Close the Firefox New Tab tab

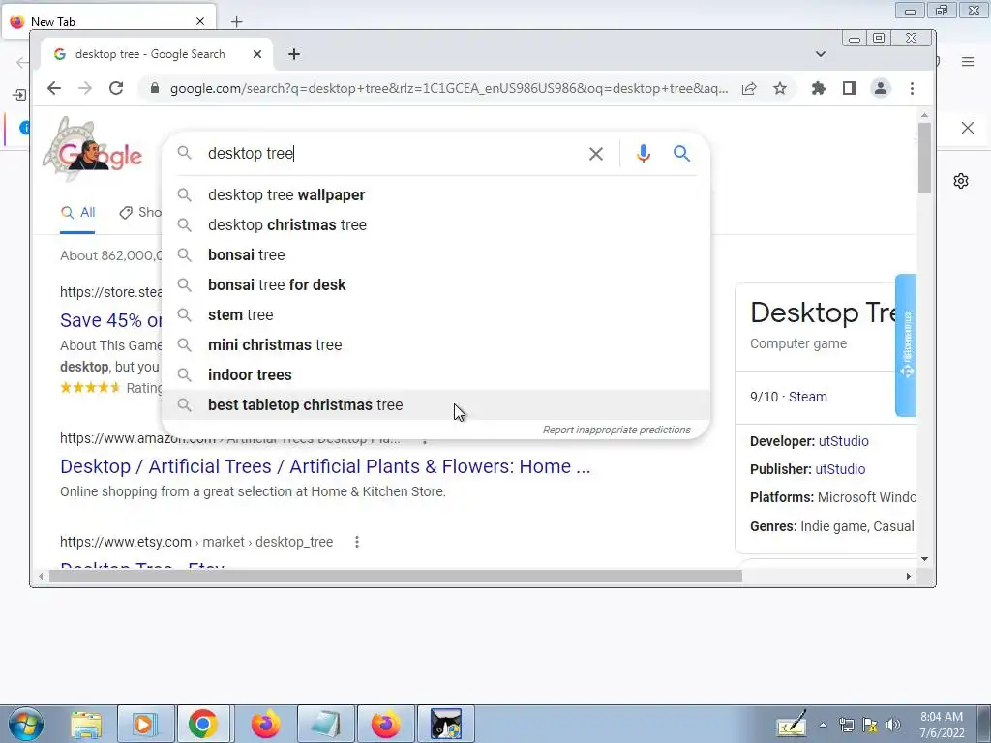[x=200, y=21]
